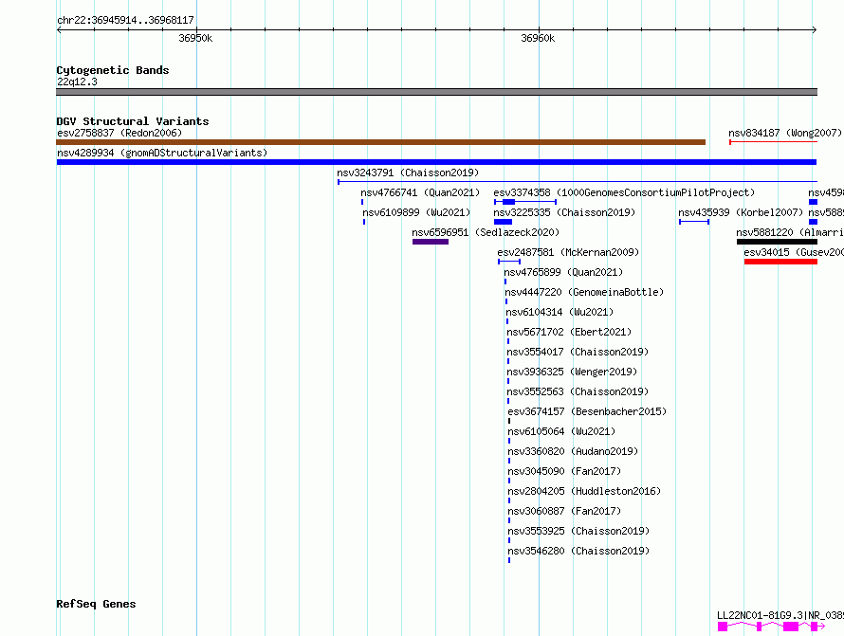
Task: Select the nsv4289934 gnomAD blue variant bar
Action: point(436,162)
